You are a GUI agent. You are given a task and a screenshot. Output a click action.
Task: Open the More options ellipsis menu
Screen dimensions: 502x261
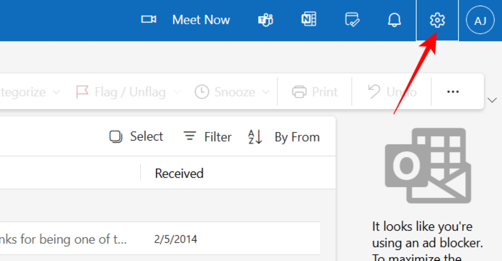pos(453,92)
